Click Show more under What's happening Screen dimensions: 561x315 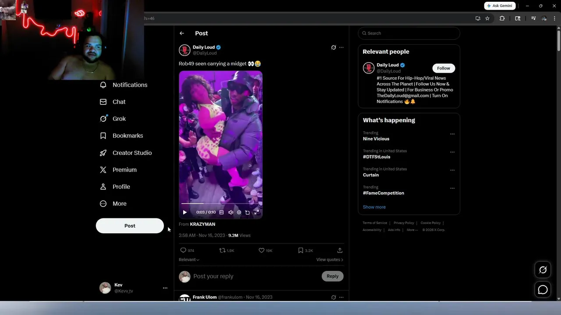(x=374, y=207)
